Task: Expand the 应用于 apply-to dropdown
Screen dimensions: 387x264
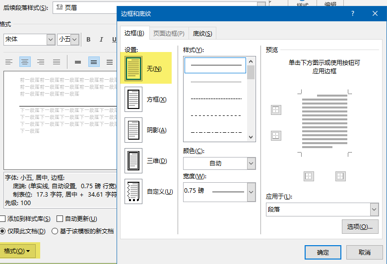Action: [x=322, y=210]
